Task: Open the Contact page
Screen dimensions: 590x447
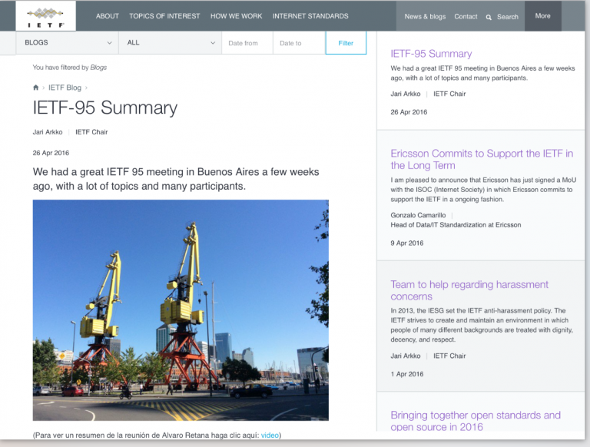Action: coord(466,17)
